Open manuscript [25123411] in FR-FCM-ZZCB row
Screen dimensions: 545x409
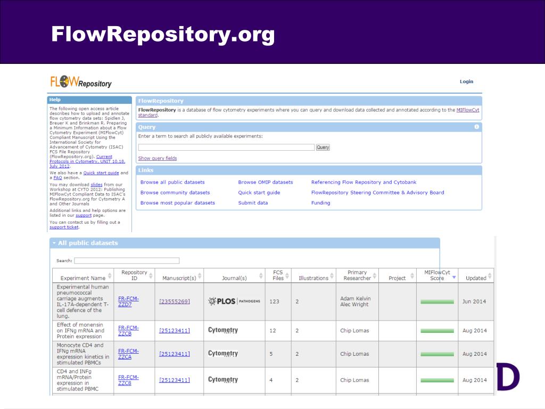point(175,331)
